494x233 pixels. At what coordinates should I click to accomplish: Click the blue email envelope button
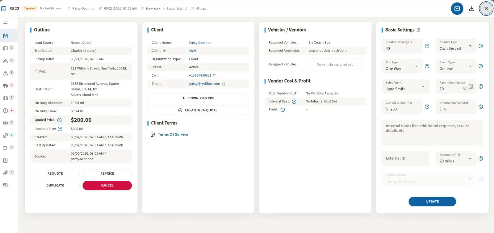[457, 9]
